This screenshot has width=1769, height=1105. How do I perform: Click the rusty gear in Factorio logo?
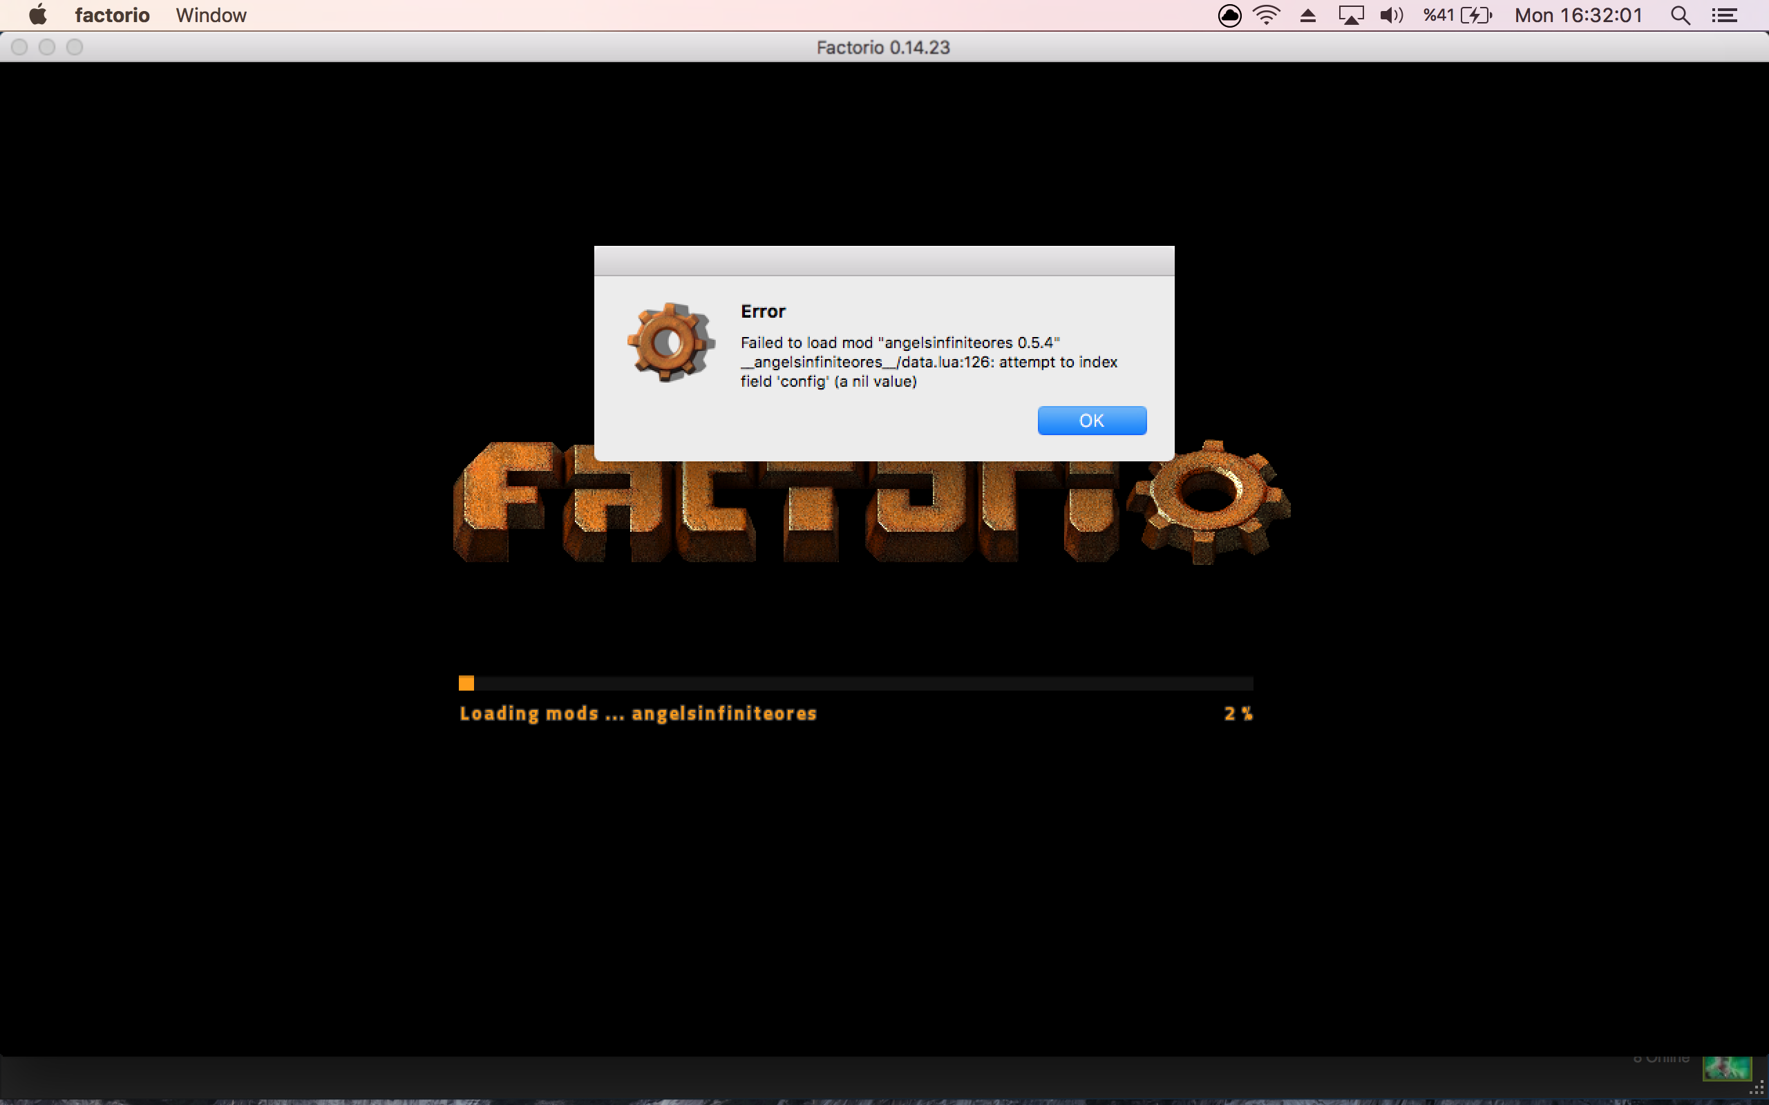tap(1209, 501)
